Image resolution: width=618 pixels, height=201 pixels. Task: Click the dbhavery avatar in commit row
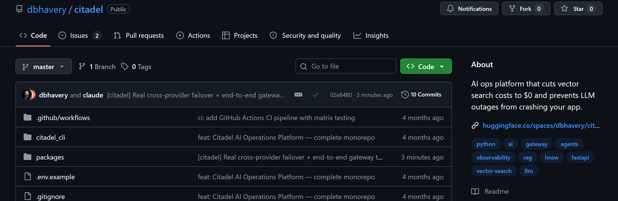click(x=26, y=95)
